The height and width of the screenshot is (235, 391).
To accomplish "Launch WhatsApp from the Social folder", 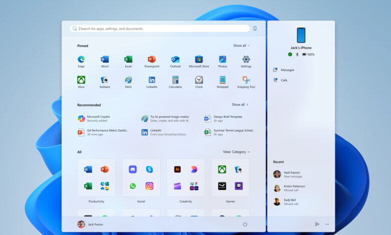I will (x=133, y=186).
